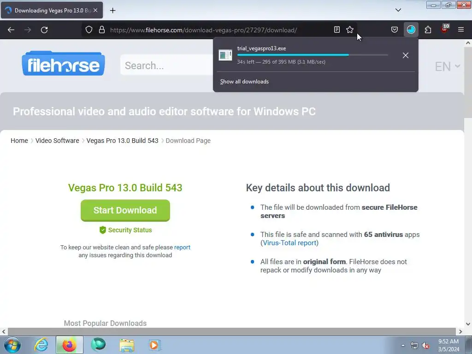
Task: Launch Internet Explorer from taskbar
Action: 41,345
